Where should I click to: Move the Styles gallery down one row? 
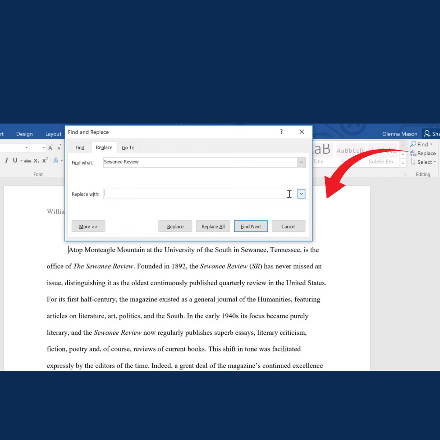tap(403, 154)
